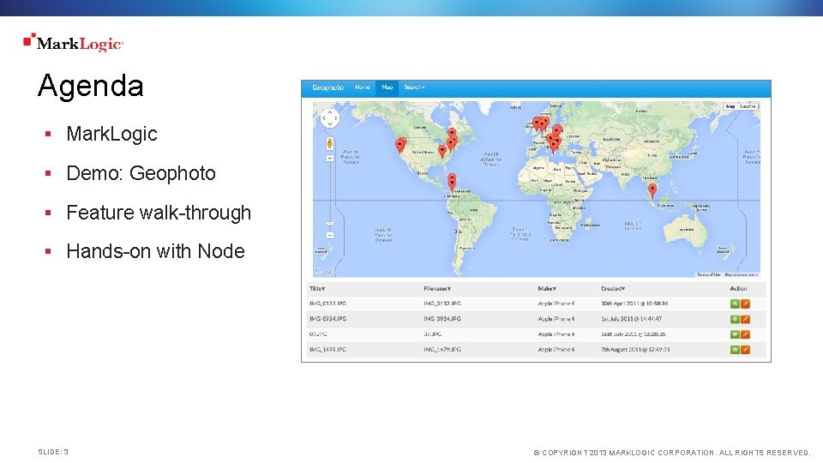Zoom in using the map plus button
Screen dimensions: 823x463
pos(329,158)
